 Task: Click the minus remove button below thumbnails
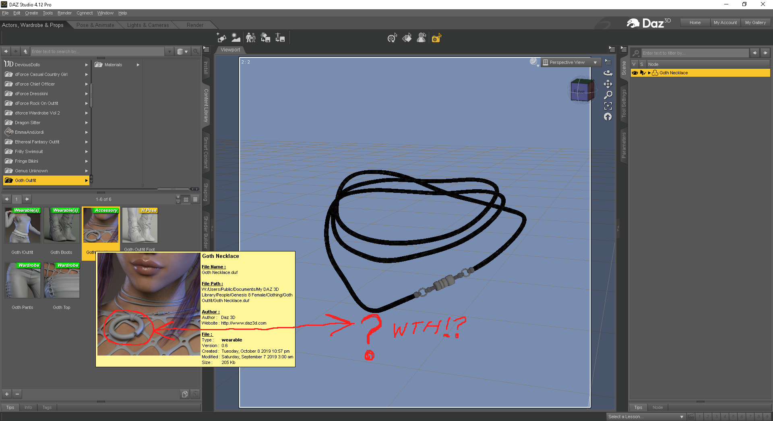[17, 394]
